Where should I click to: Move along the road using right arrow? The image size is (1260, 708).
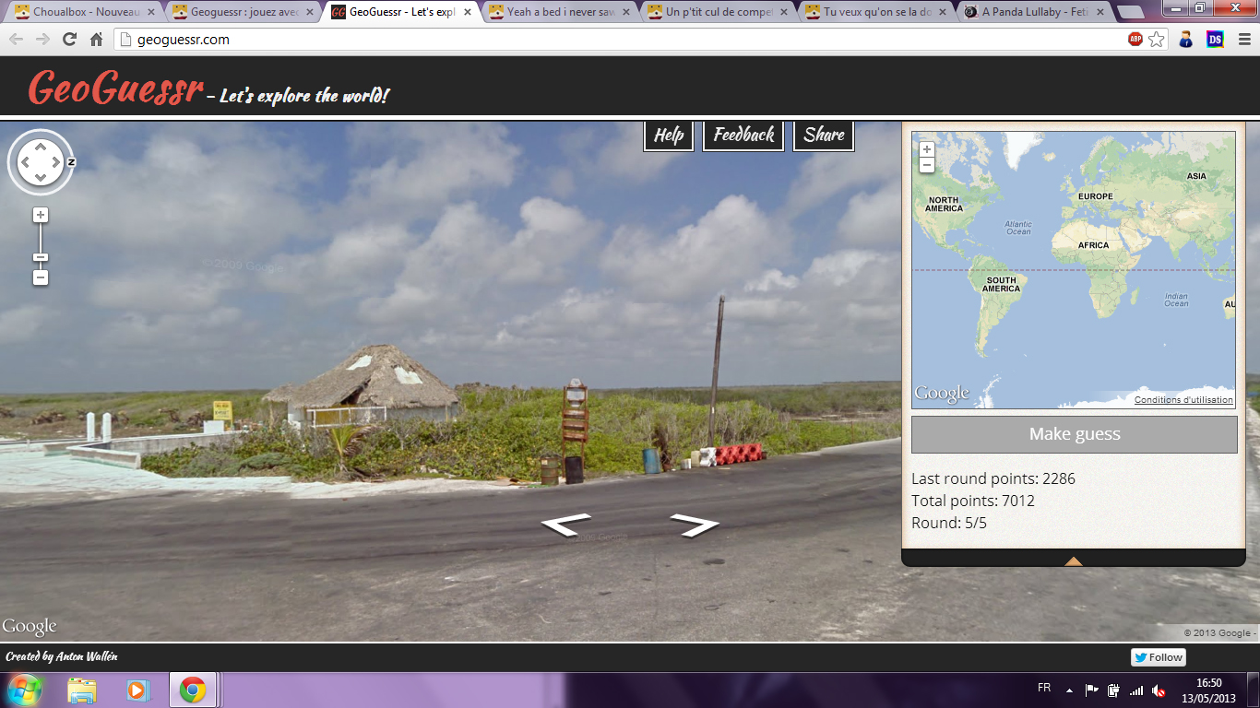click(x=695, y=525)
